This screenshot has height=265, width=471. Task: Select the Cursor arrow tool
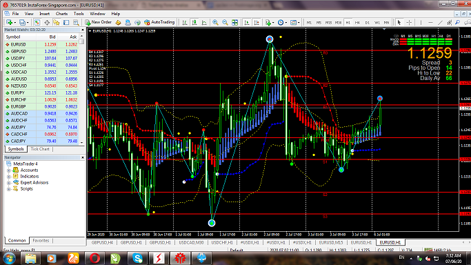tap(399, 23)
